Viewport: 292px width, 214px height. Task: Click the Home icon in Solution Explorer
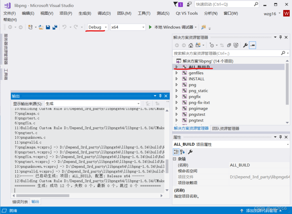(190, 45)
